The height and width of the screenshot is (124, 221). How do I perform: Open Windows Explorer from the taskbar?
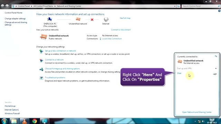14,121
